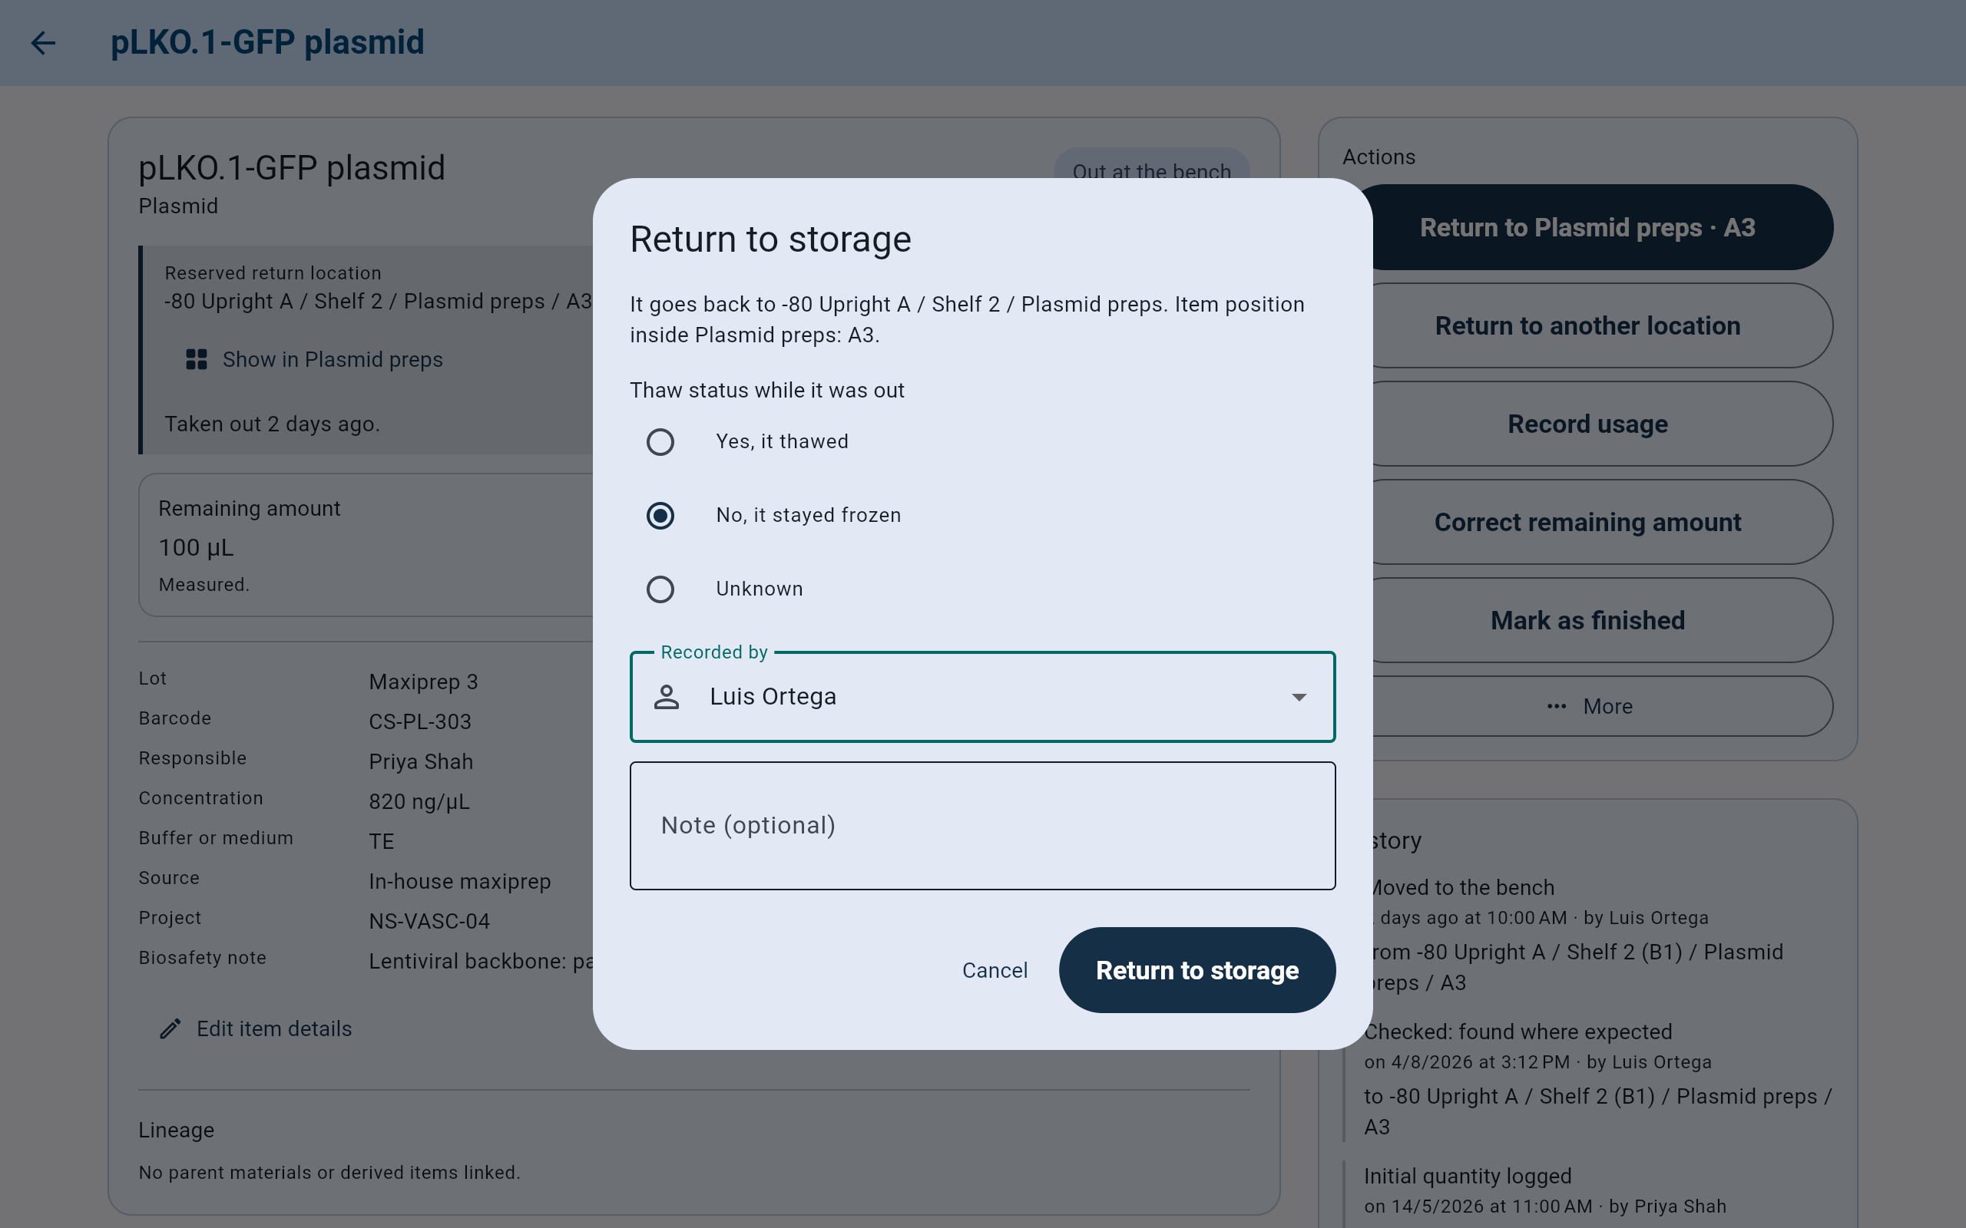This screenshot has width=1966, height=1228.
Task: Click 'Moved to the bench' history entry
Action: click(1458, 887)
